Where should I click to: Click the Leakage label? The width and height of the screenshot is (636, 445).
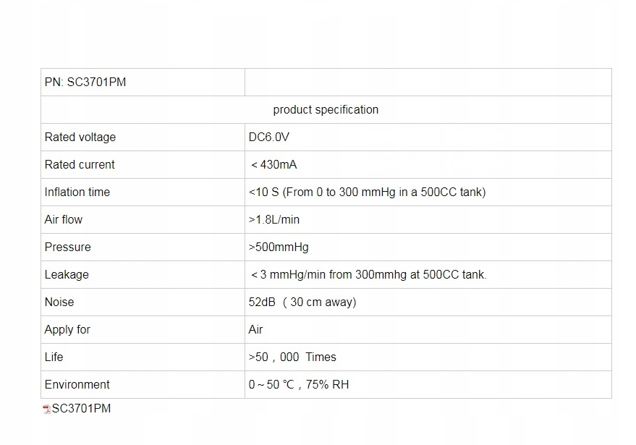(x=67, y=275)
